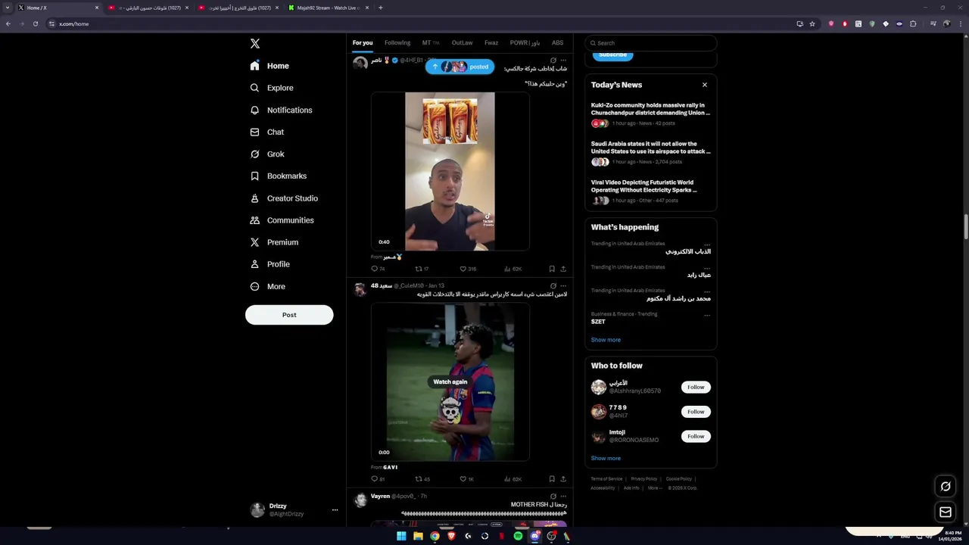This screenshot has height=545, width=969.
Task: Click Show more under Who to follow
Action: point(606,458)
